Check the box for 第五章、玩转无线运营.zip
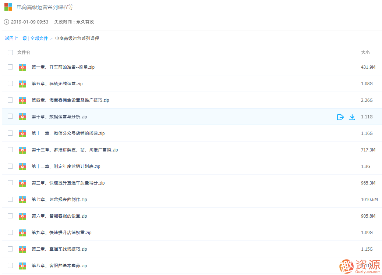Viewport: 382px width, 275px height. [x=10, y=83]
